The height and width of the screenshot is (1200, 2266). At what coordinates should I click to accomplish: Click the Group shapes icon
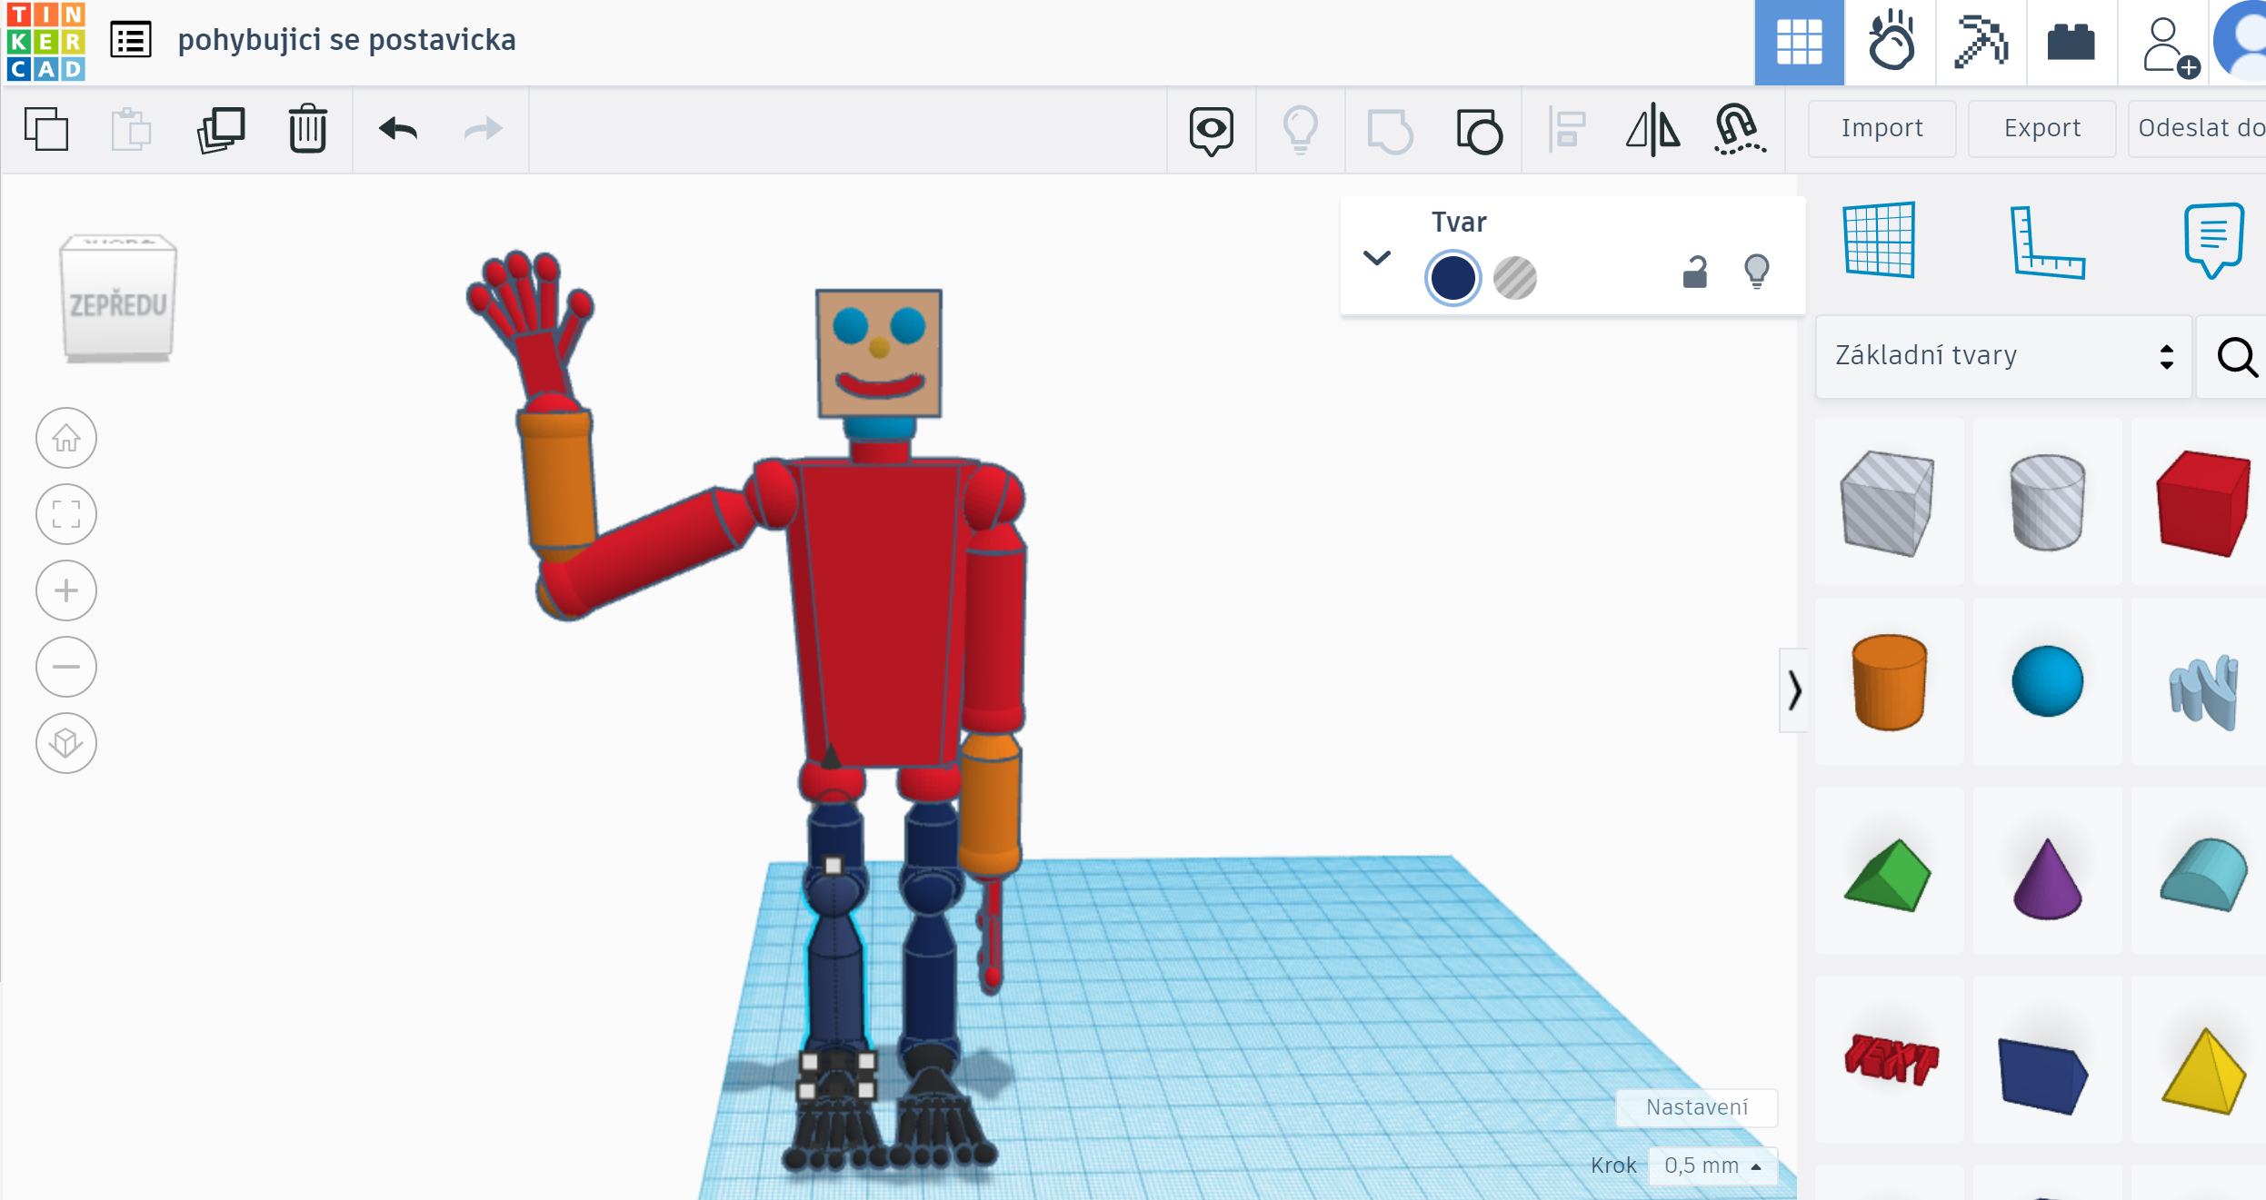click(1390, 131)
